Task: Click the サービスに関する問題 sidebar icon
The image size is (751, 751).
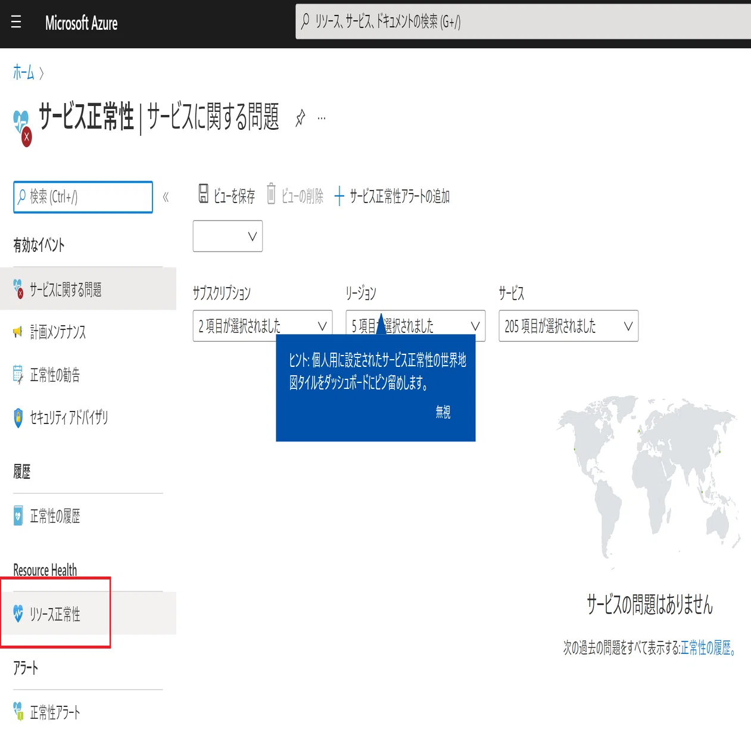Action: tap(18, 289)
